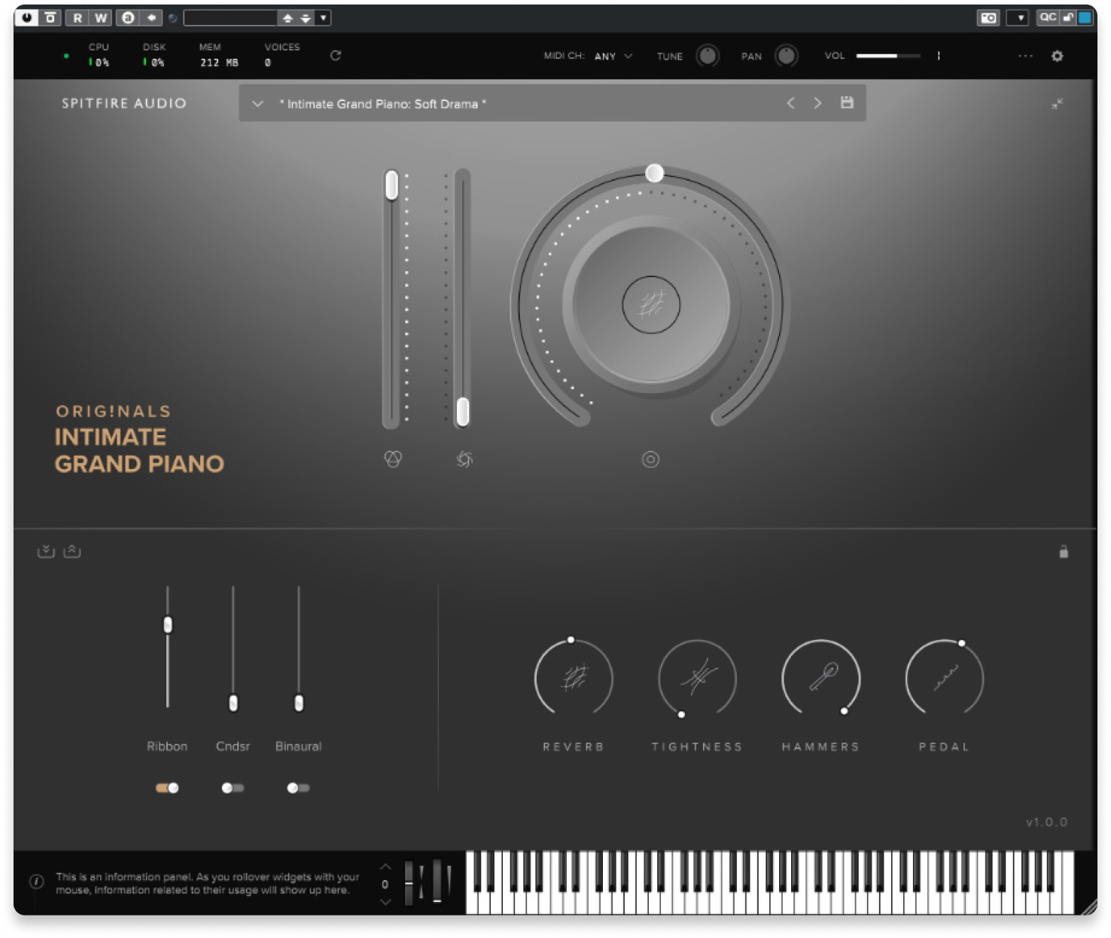1111x938 pixels.
Task: Click the lock icon in mixer panel
Action: coord(1064,552)
